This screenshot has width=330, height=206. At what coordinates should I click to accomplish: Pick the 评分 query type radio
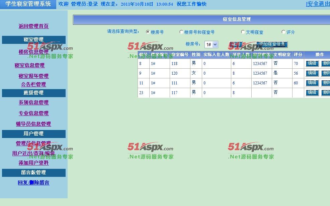pyautogui.click(x=283, y=32)
